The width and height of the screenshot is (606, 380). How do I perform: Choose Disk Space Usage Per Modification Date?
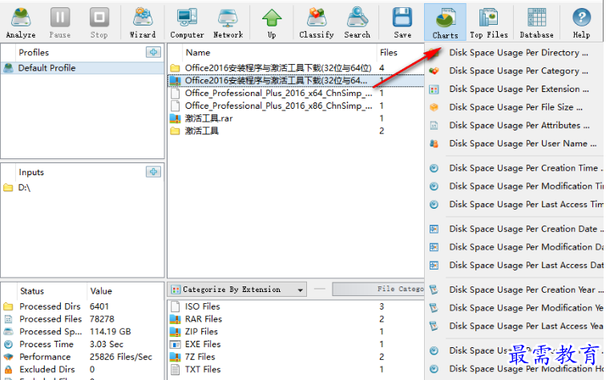[515, 247]
